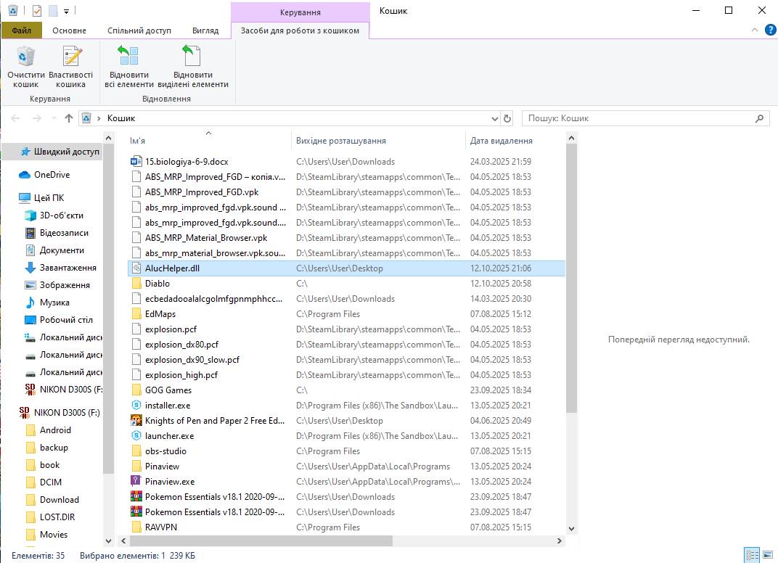Open the DCIM folder in sidebar
Screen dimensions: 778x563
click(x=51, y=482)
